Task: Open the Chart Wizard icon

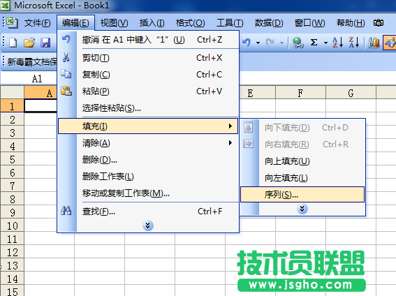Action: [x=374, y=43]
